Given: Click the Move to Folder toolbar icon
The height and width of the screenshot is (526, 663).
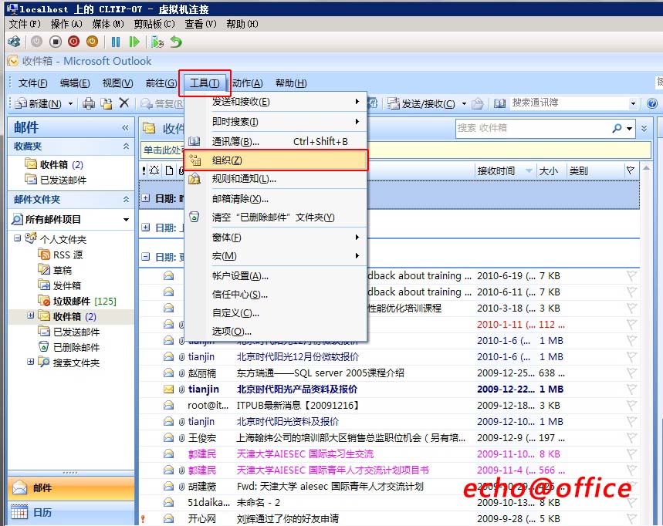Looking at the screenshot, I should pyautogui.click(x=107, y=103).
